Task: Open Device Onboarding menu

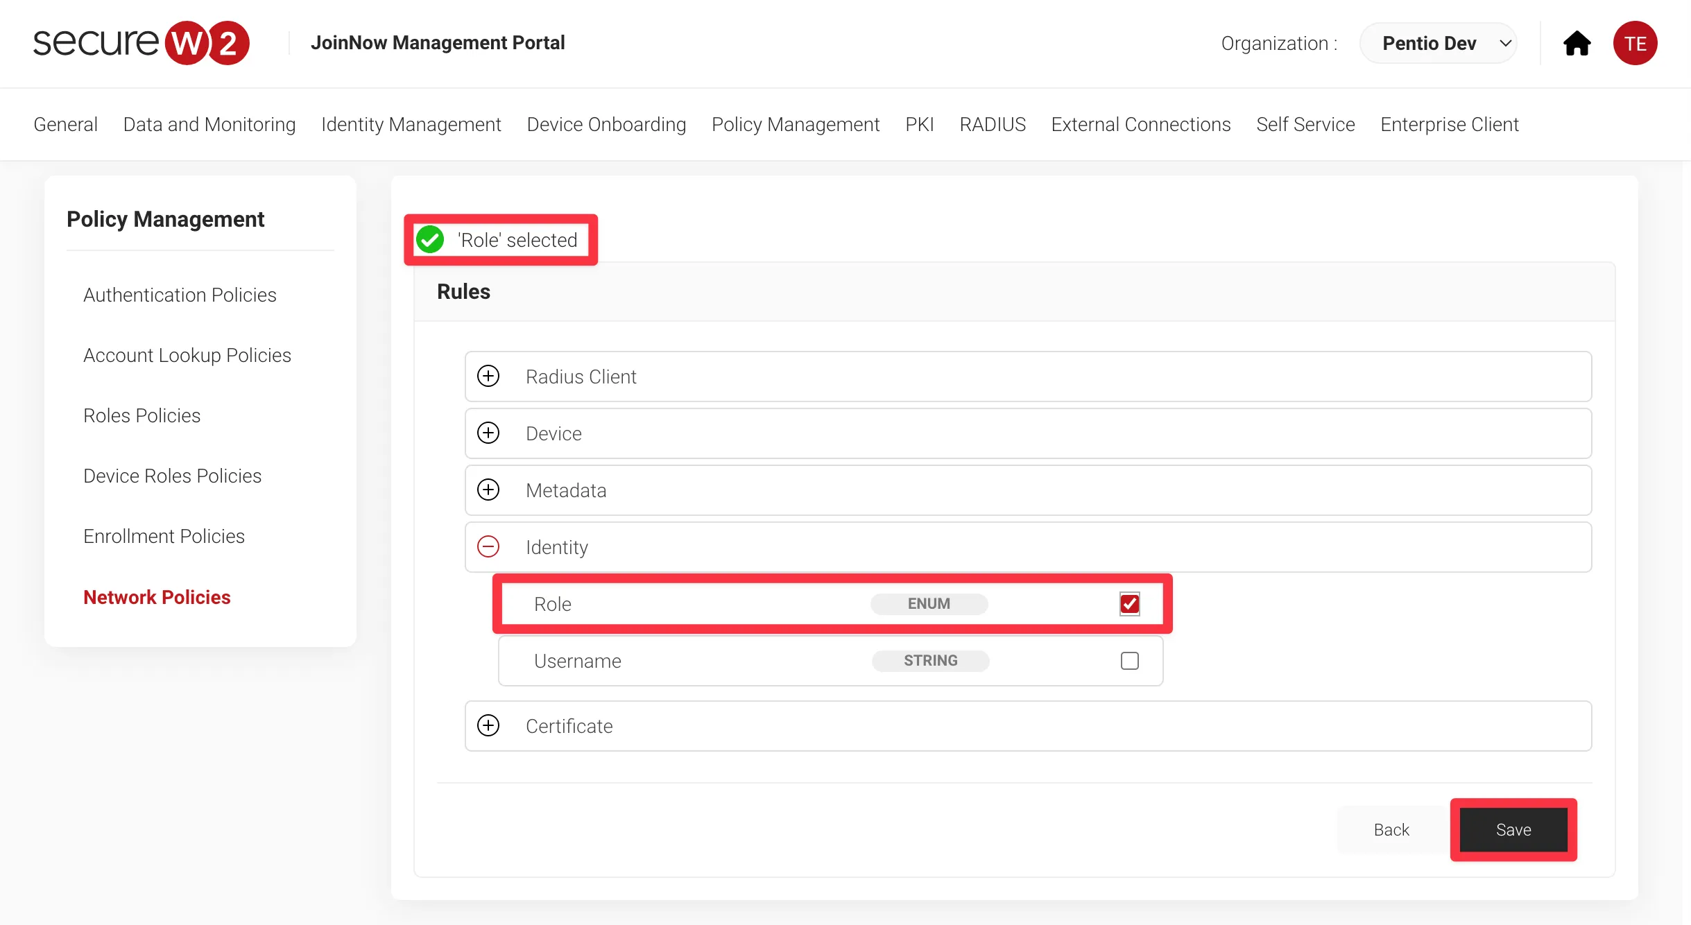Action: (606, 124)
